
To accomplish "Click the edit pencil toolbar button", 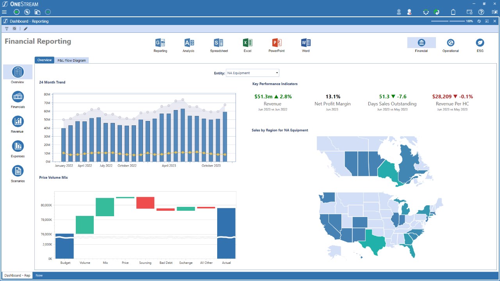I will (26, 28).
